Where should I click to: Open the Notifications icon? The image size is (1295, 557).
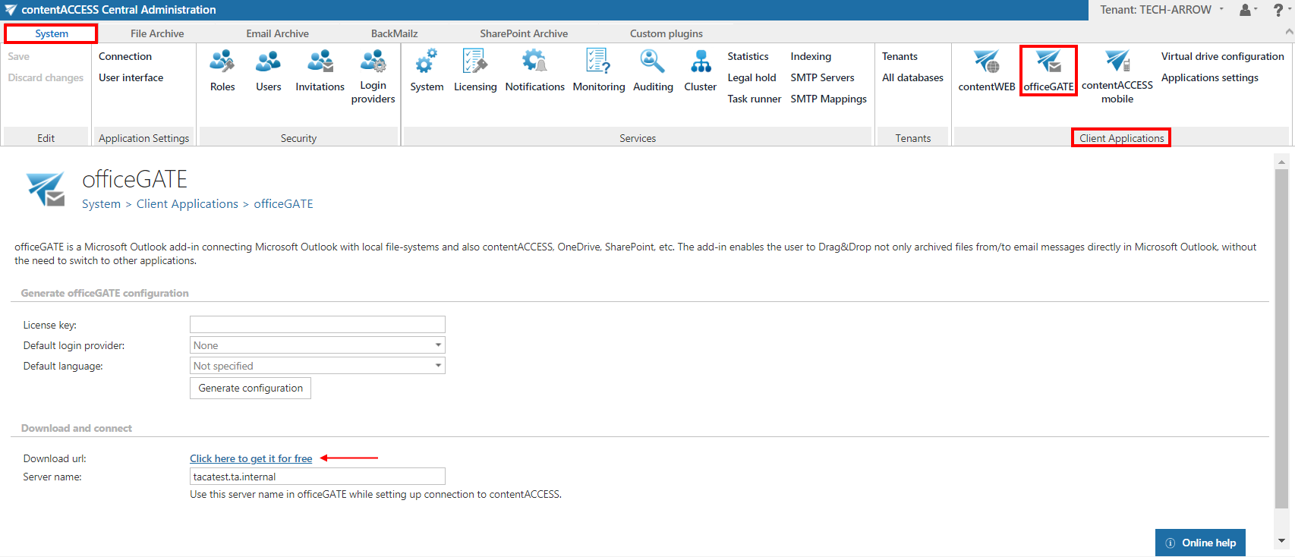pos(534,63)
